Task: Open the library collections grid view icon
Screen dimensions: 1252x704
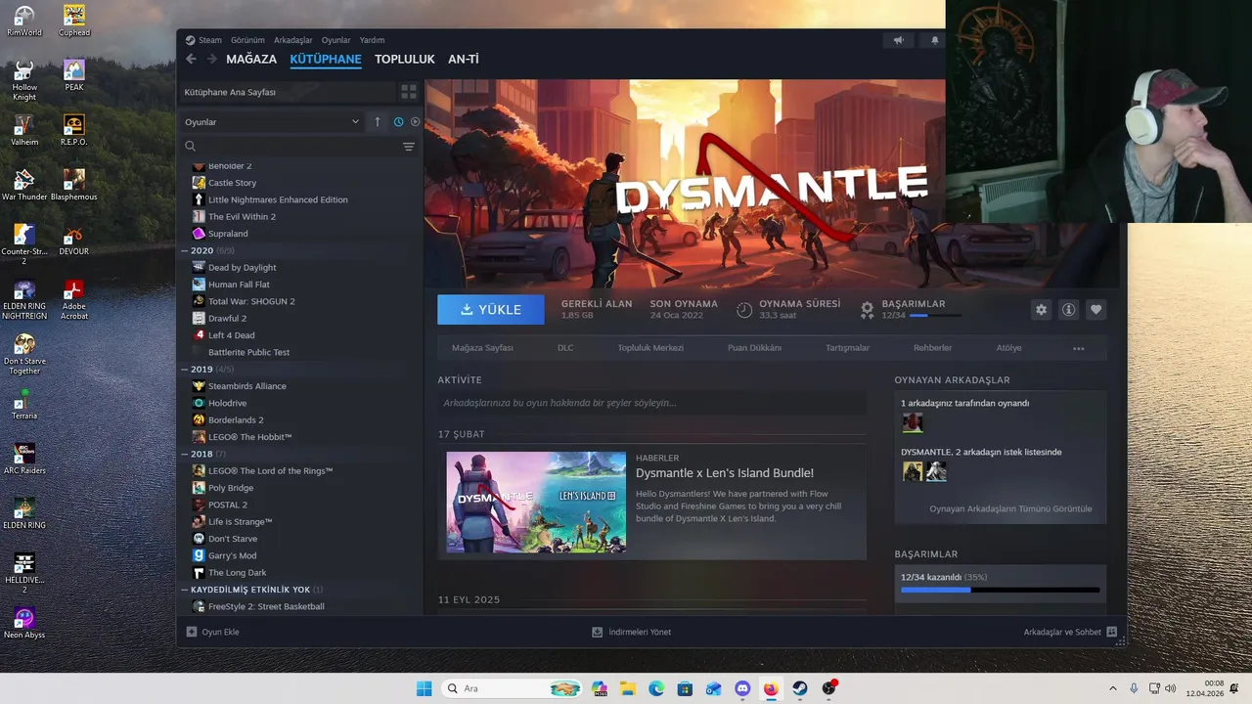Action: [x=409, y=92]
